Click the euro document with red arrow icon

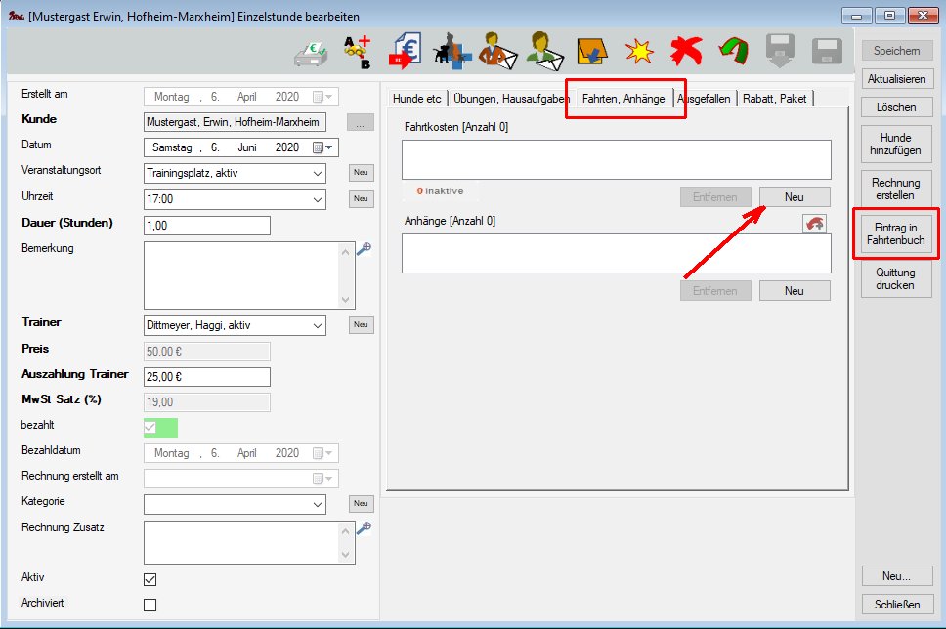[406, 51]
